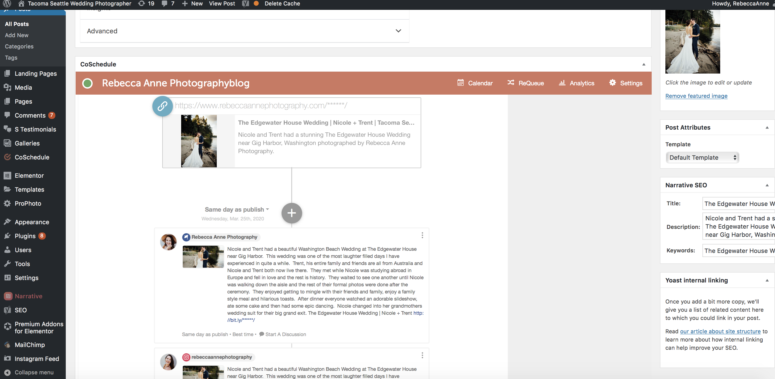
Task: Click the Facebook page icon beside Rebecca Anne Photography
Action: click(x=186, y=237)
